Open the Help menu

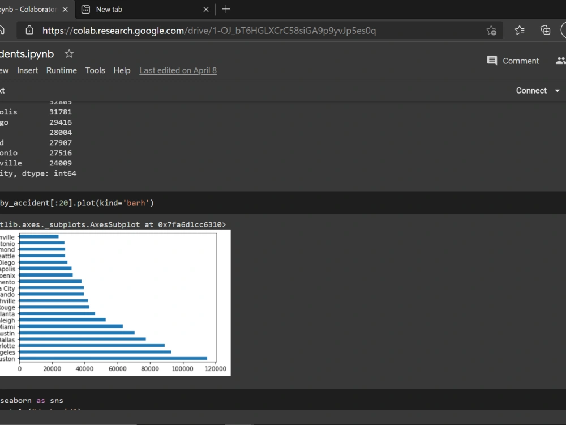tap(122, 70)
